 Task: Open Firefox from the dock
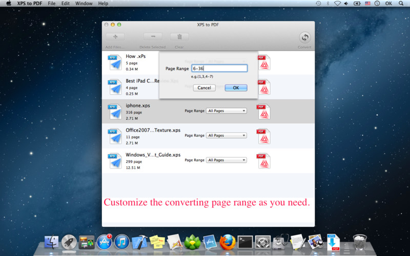pos(228,242)
